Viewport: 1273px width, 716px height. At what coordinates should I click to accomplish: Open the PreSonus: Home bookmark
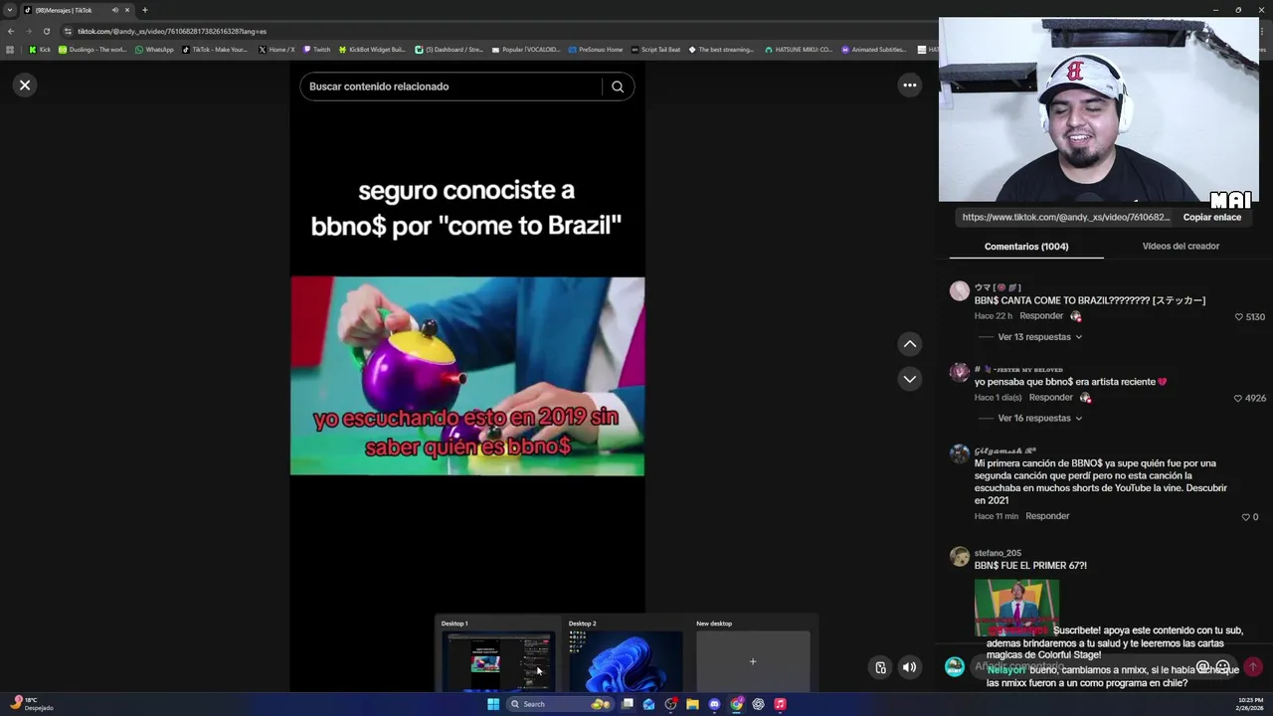(x=596, y=50)
